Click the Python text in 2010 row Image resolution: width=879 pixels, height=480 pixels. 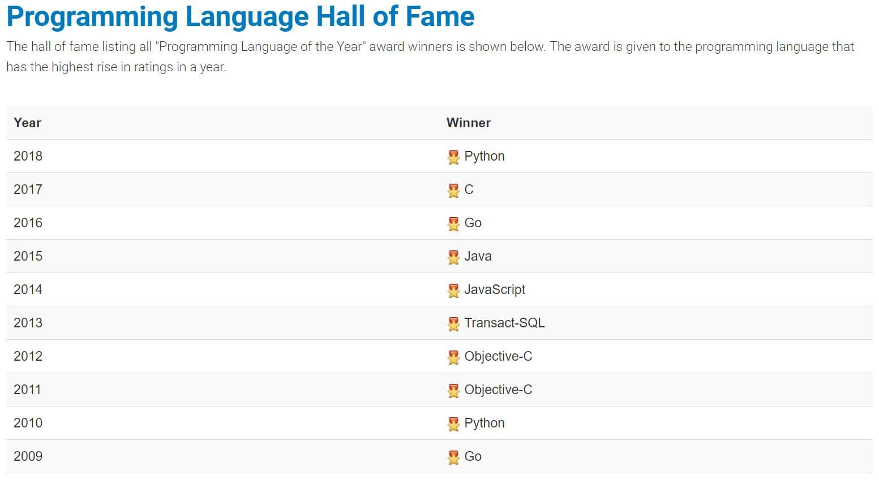click(484, 423)
